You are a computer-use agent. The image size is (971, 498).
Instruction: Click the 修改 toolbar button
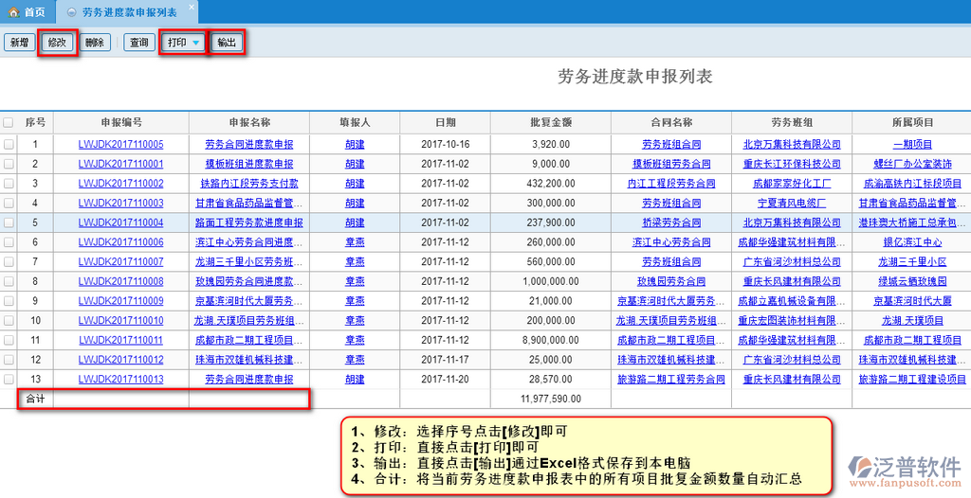click(x=57, y=43)
